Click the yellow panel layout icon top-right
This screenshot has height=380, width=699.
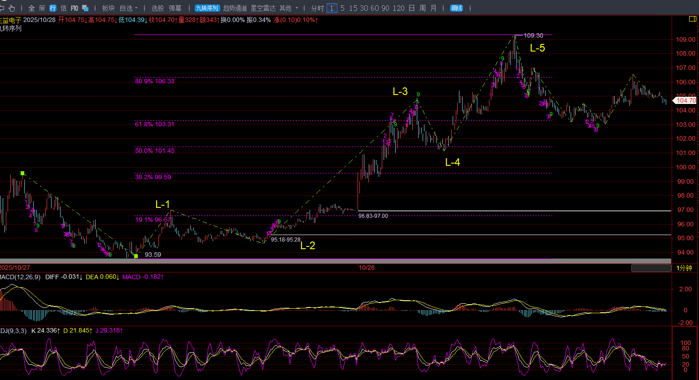[692, 19]
